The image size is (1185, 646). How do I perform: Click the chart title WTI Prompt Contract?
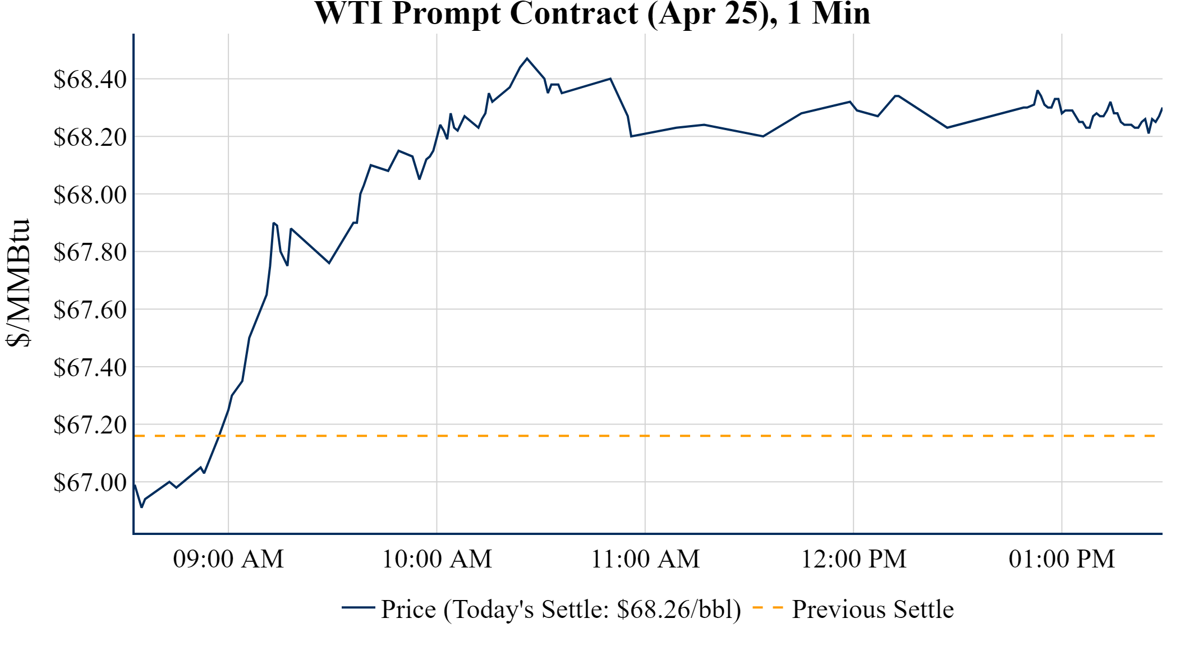point(592,13)
